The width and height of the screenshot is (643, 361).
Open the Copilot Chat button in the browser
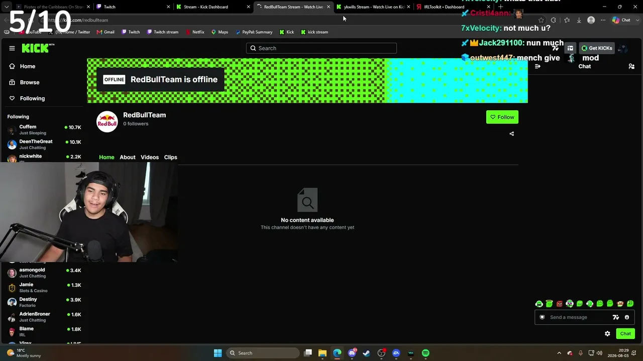[x=621, y=20]
